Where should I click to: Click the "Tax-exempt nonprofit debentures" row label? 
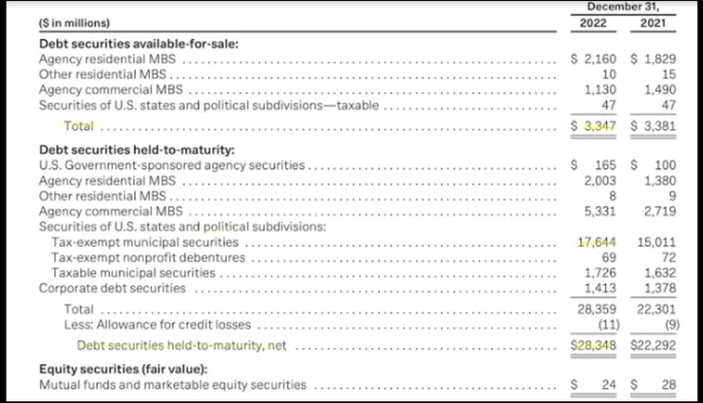pyautogui.click(x=150, y=258)
